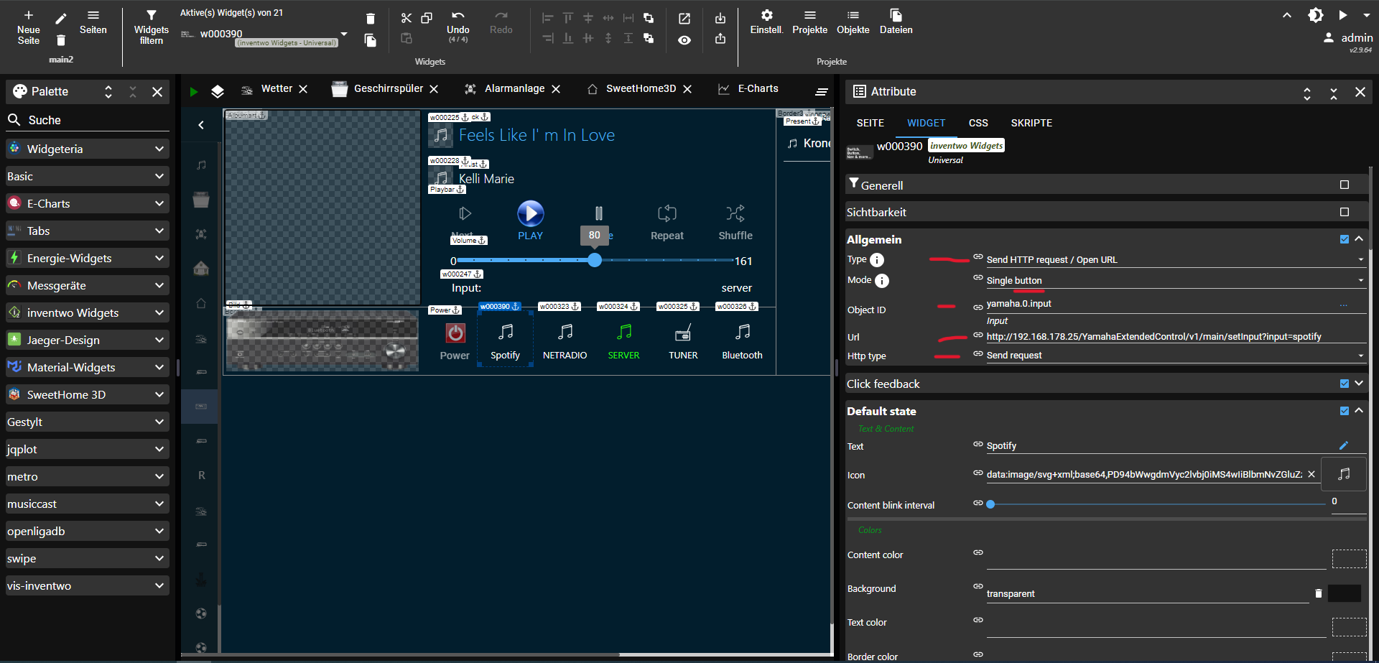1379x663 pixels.
Task: Click the back chevron in the view sidebar
Action: point(201,124)
